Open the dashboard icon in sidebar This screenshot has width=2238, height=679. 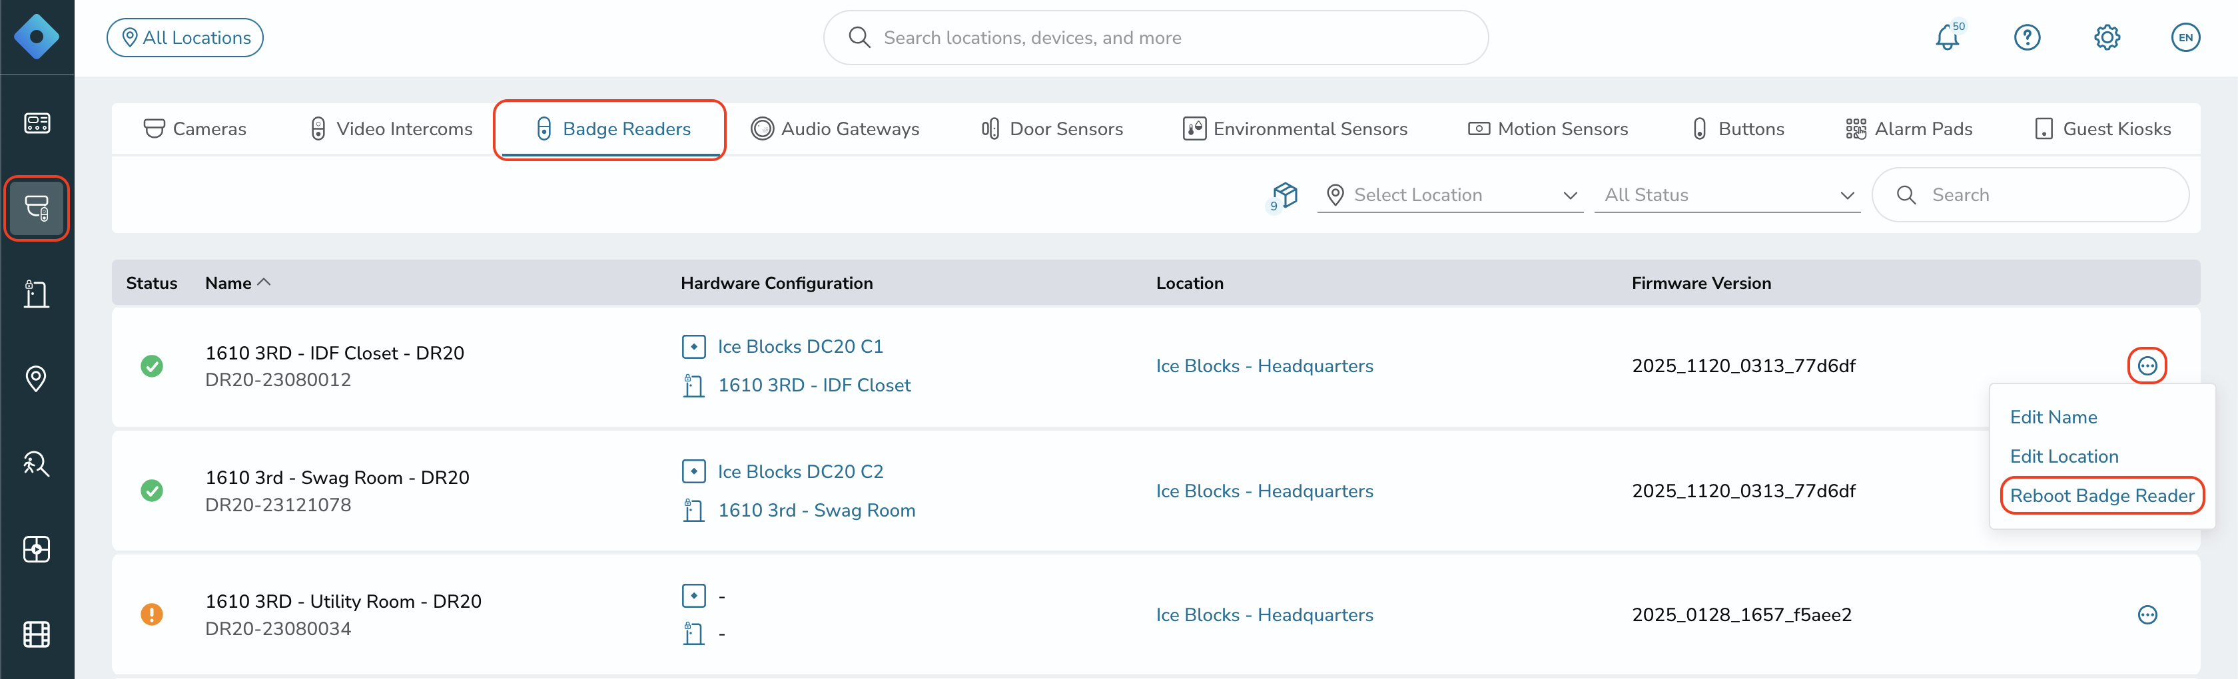point(37,123)
